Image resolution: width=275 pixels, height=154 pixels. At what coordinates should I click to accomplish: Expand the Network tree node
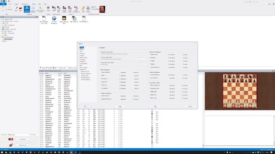(x=1, y=27)
